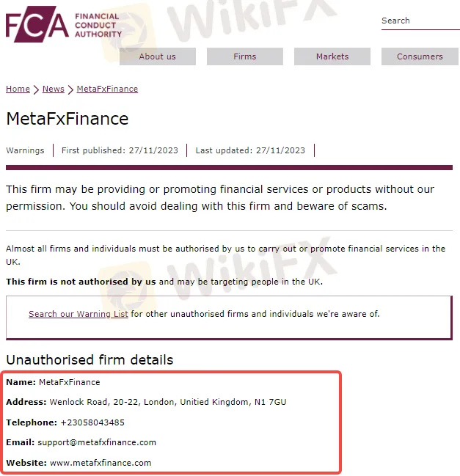This screenshot has width=460, height=476.
Task: Open the News breadcrumb link
Action: [x=54, y=89]
